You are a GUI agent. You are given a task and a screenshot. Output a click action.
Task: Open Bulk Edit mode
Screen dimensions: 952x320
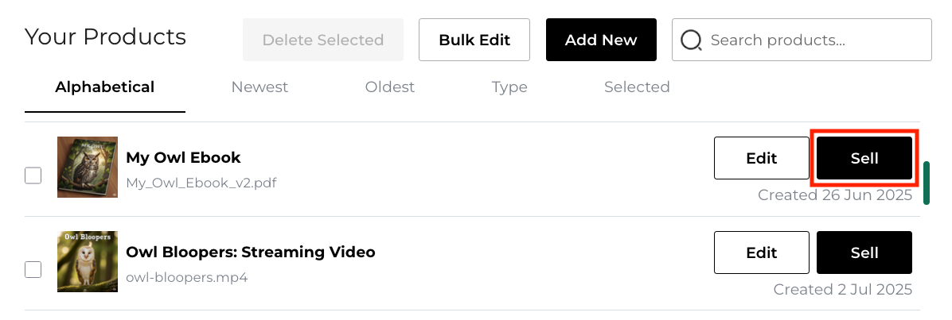474,40
